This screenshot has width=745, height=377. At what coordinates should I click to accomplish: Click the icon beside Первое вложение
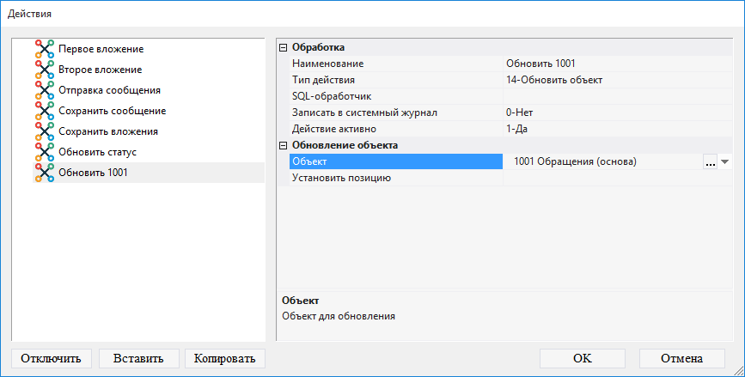tap(45, 49)
